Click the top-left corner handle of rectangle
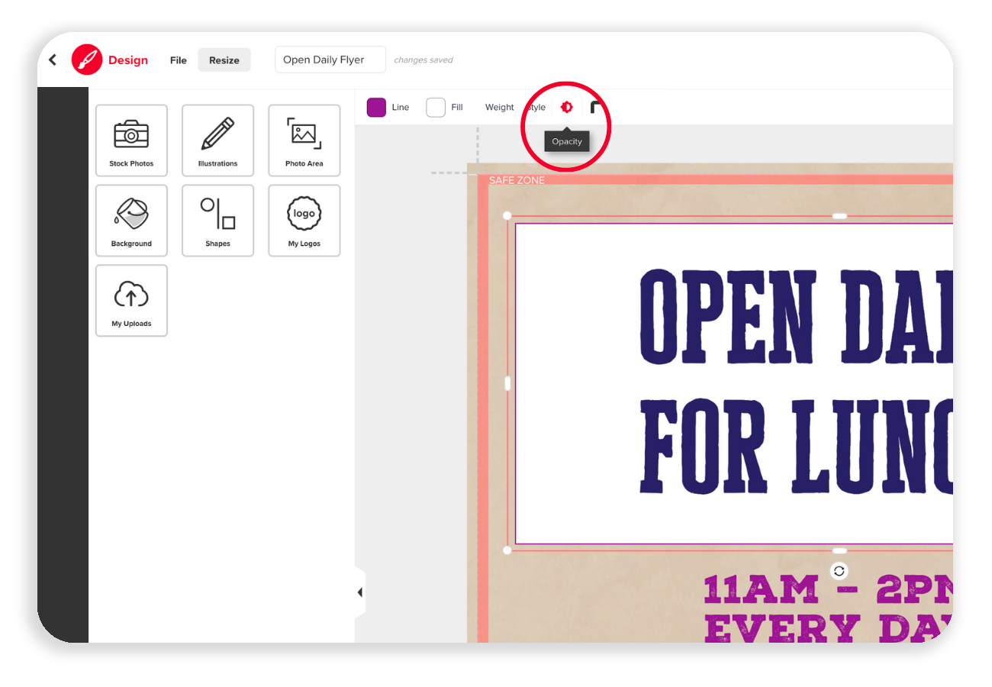992x687 pixels. (507, 216)
